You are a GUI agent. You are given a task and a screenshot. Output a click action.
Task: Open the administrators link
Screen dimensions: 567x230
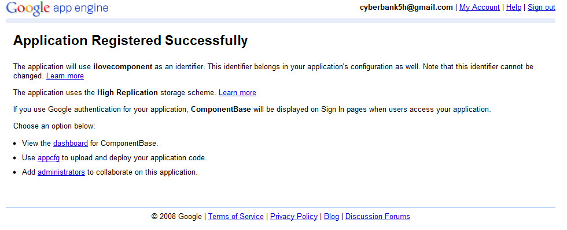coord(61,172)
